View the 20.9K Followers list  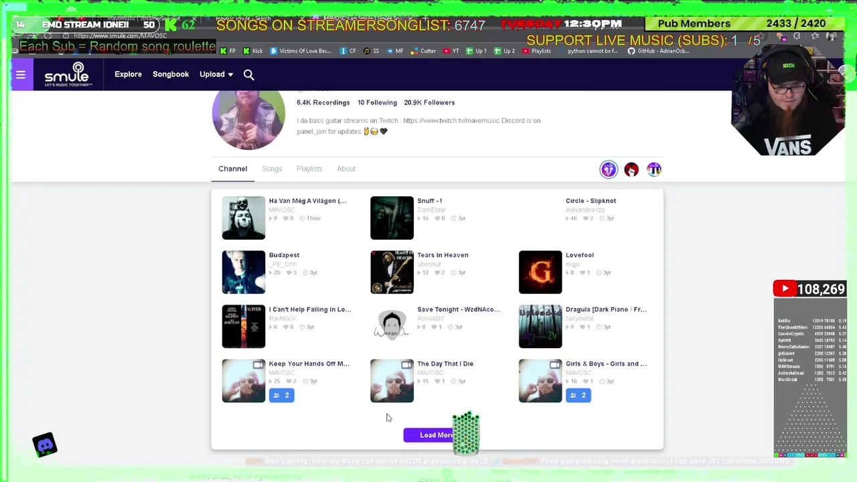click(x=429, y=102)
